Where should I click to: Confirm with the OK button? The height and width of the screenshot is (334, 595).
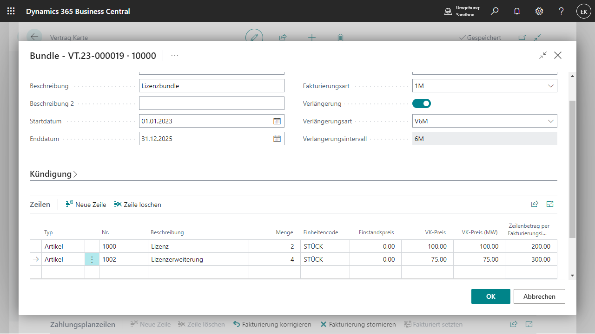click(490, 296)
